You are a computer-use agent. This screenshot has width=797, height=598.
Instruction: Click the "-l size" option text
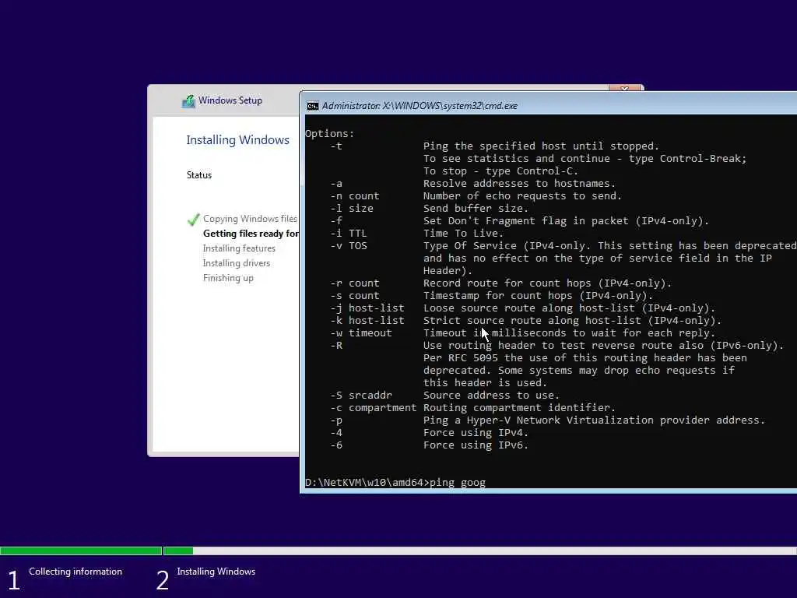pyautogui.click(x=352, y=209)
